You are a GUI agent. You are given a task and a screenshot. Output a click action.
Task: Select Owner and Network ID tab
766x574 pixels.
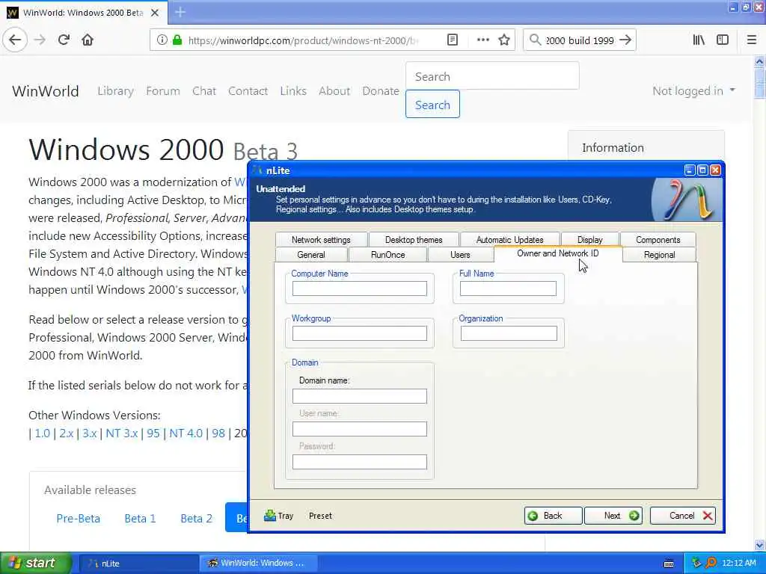click(x=558, y=253)
